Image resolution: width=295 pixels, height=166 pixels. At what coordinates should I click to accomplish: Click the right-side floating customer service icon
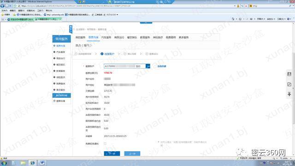pyautogui.click(x=289, y=74)
